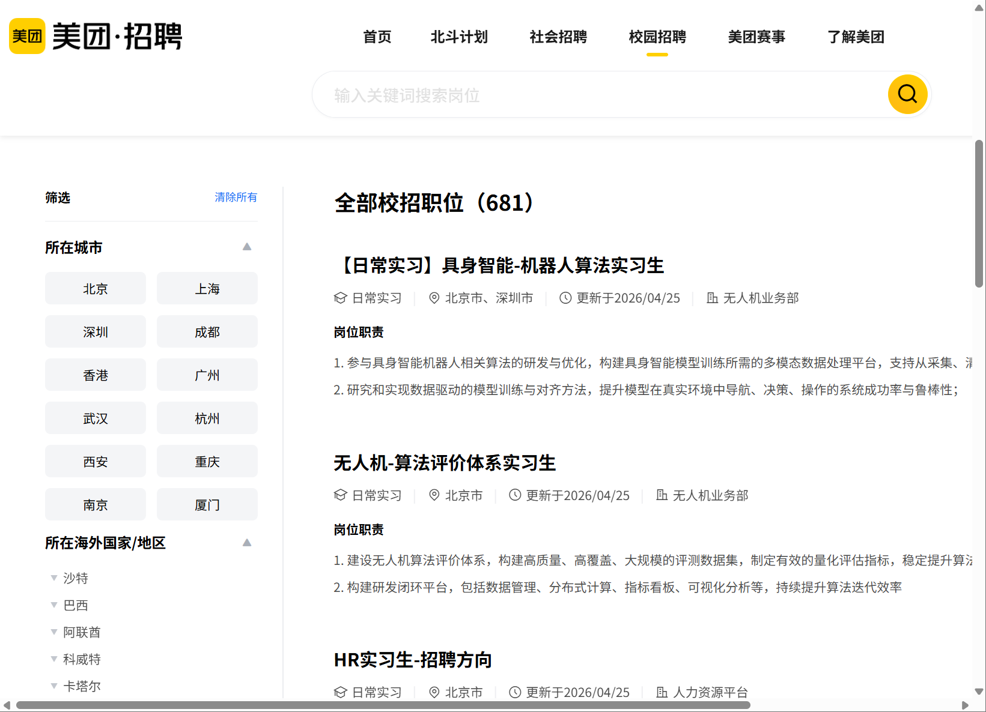Click the 清除所有 link
The width and height of the screenshot is (986, 712).
(236, 197)
